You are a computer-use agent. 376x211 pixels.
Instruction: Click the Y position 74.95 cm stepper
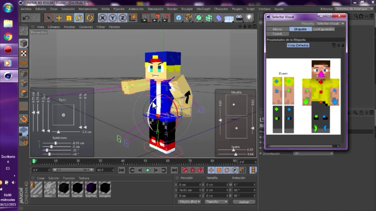tap(200, 190)
